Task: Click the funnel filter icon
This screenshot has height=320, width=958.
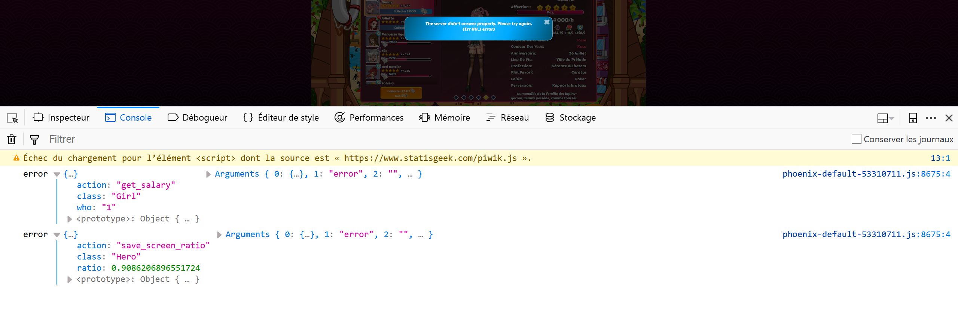Action: pos(34,140)
